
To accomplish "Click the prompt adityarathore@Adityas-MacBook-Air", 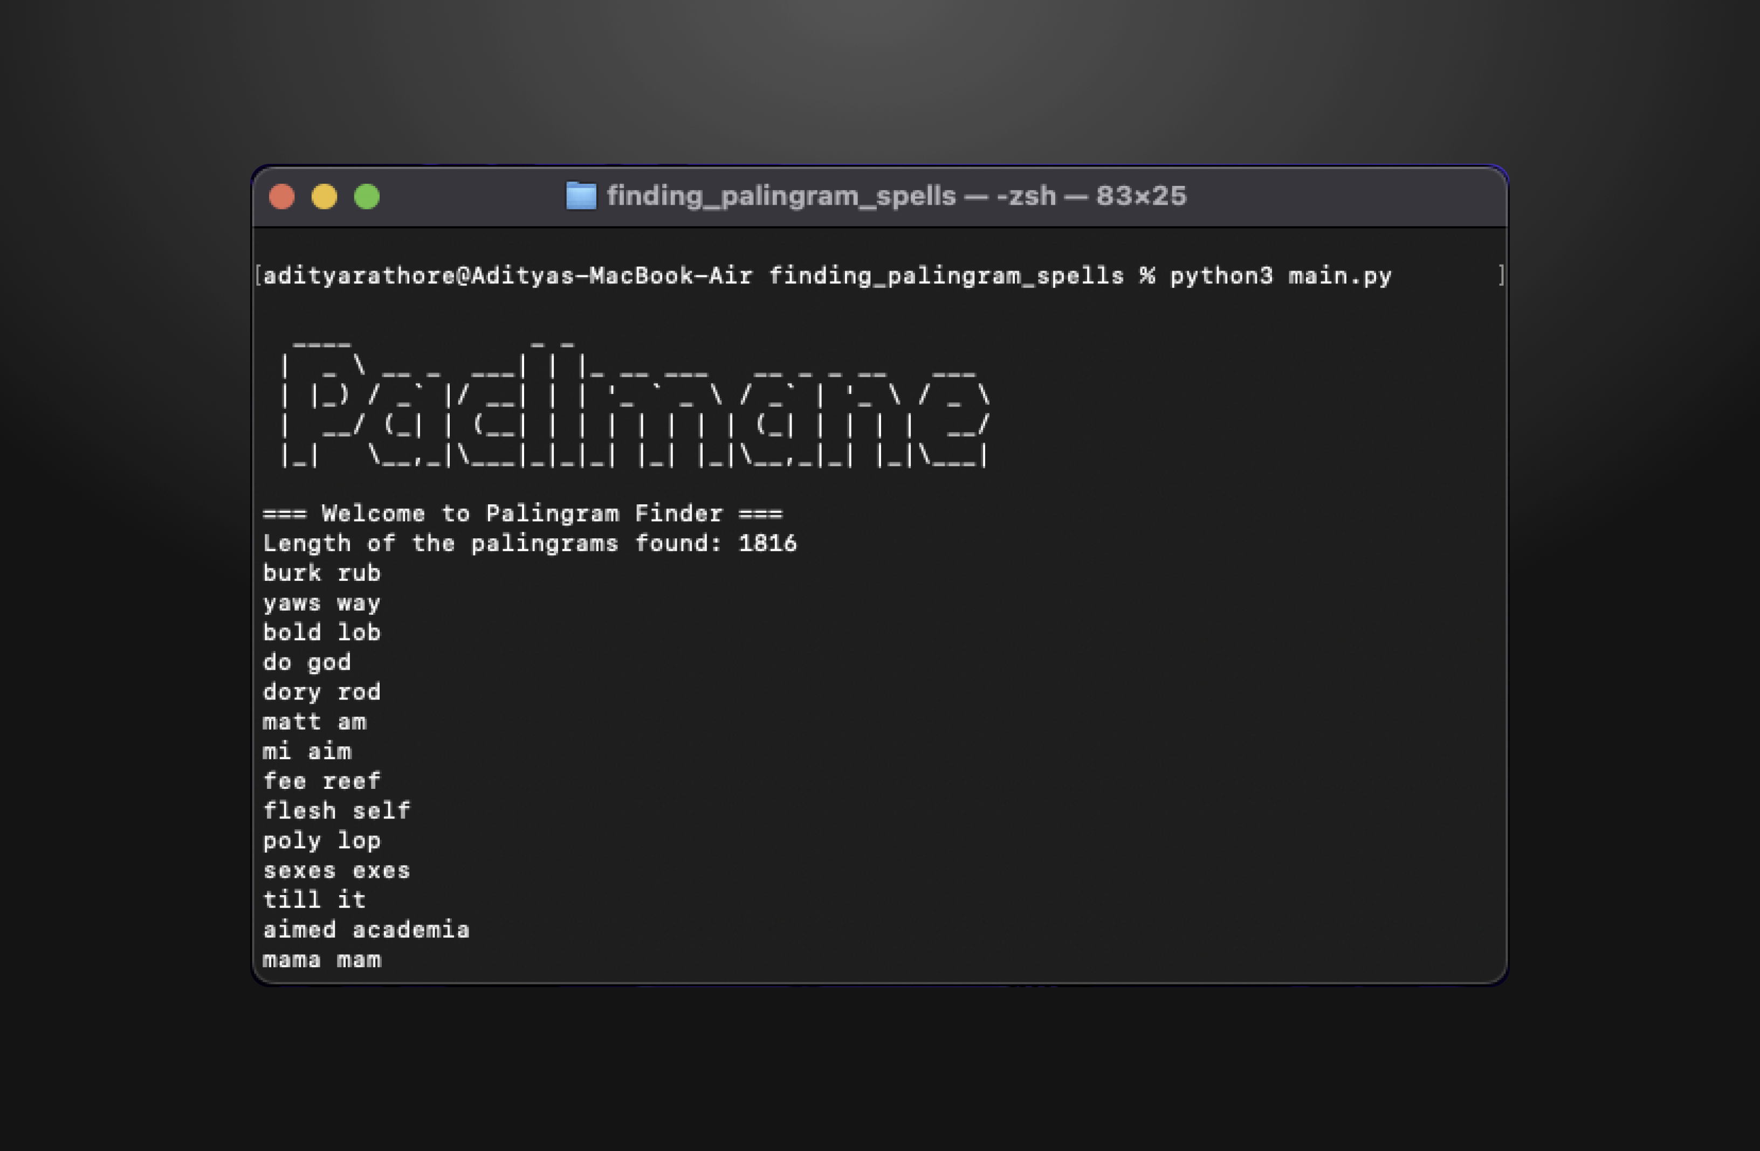I will (508, 276).
